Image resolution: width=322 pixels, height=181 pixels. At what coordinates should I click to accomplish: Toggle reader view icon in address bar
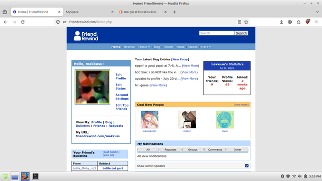pos(239,22)
